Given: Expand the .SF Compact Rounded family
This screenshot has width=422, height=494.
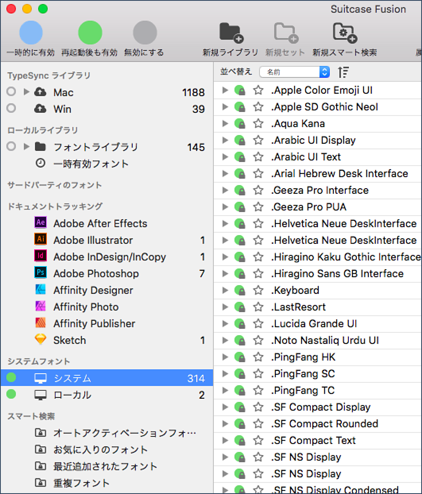Looking at the screenshot, I should (x=225, y=424).
